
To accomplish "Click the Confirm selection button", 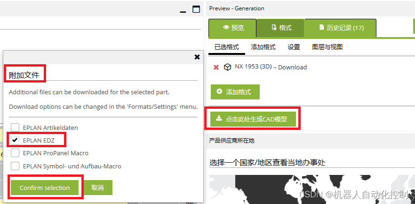I will pos(45,188).
